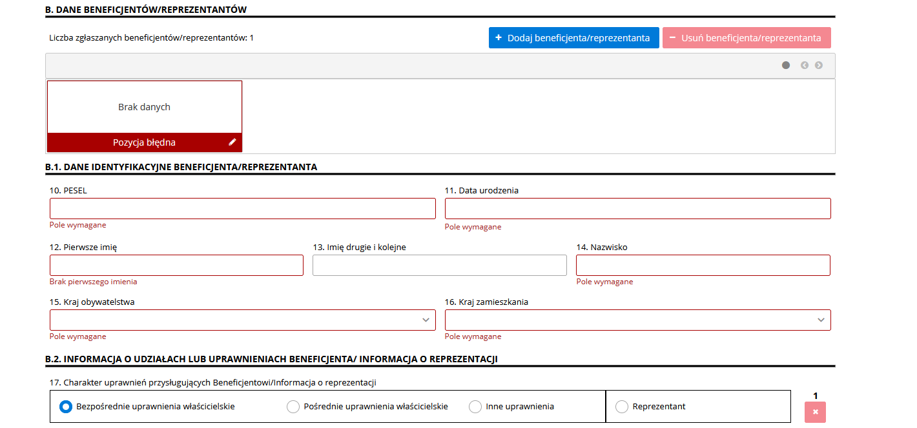Select Bezpośrednie uprawnienia właścicielskie
Screen dimensions: 917x428
point(65,406)
